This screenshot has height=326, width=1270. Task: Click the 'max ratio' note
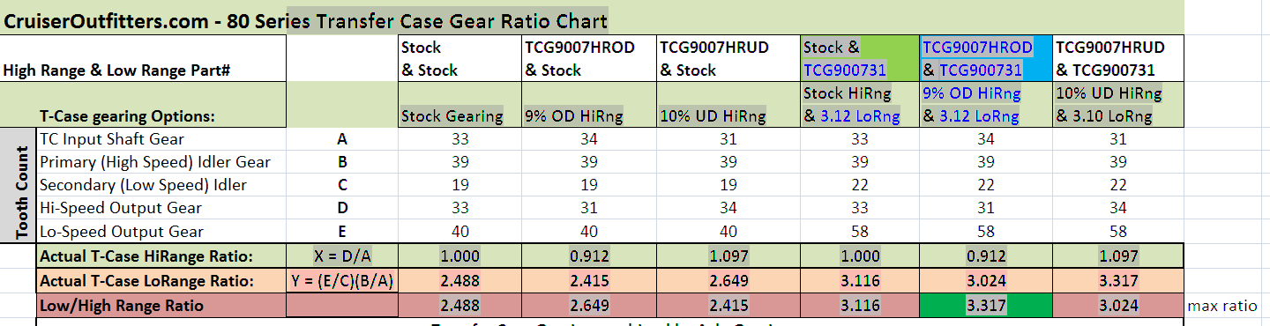pyautogui.click(x=1222, y=306)
